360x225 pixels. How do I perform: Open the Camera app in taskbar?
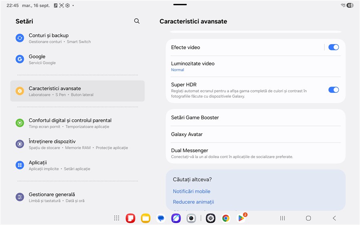(x=191, y=218)
